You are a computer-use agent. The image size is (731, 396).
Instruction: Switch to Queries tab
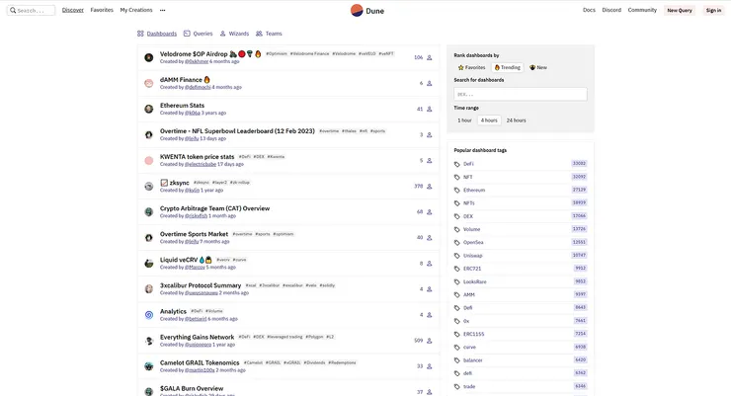pyautogui.click(x=199, y=34)
